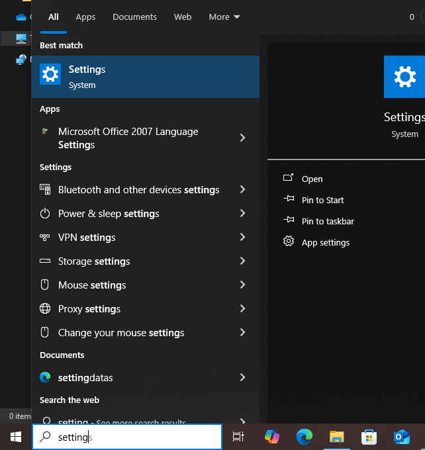Expand Power & sleep settings chevron
Viewport: 425px width, 450px height.
[243, 213]
